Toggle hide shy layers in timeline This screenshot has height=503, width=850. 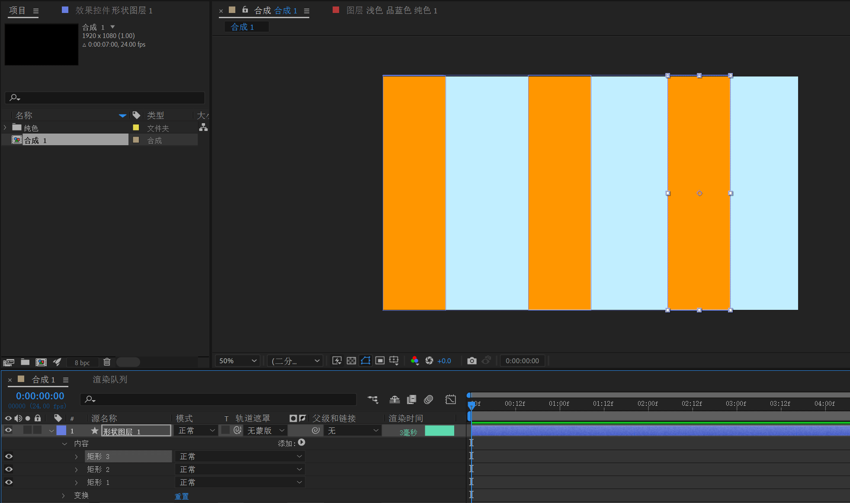[395, 399]
